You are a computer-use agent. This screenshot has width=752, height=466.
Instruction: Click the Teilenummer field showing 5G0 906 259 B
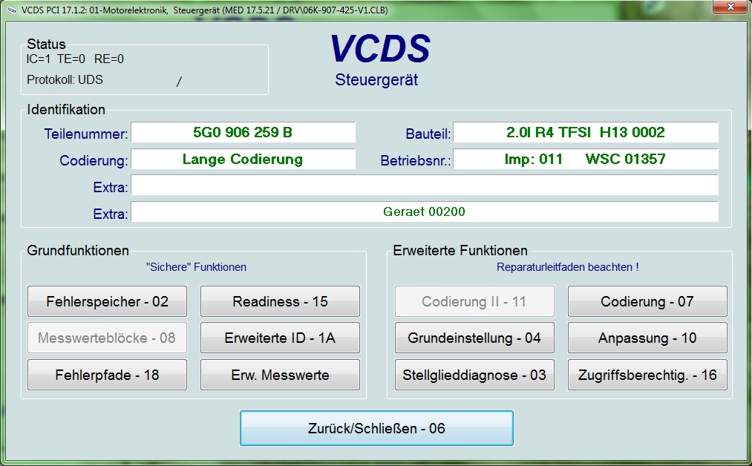[x=243, y=133]
